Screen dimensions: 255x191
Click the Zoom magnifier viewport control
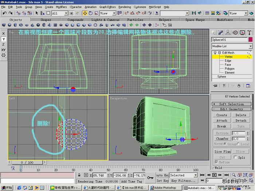pyautogui.click(x=234, y=175)
